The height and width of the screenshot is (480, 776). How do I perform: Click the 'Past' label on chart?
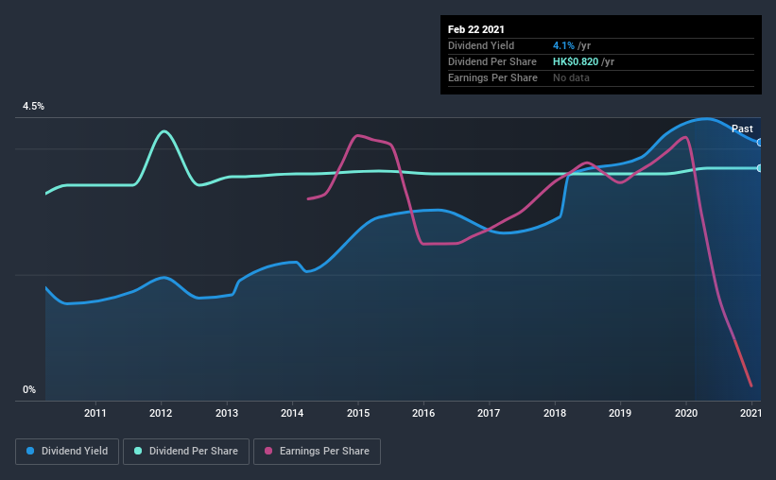pos(742,129)
